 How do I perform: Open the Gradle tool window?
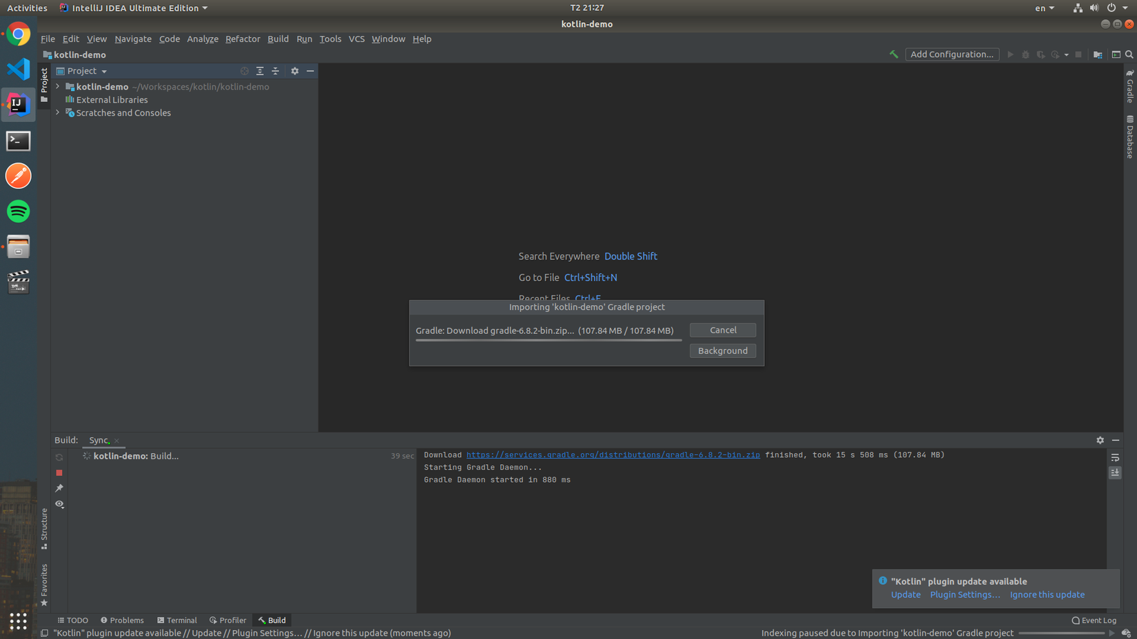1130,86
